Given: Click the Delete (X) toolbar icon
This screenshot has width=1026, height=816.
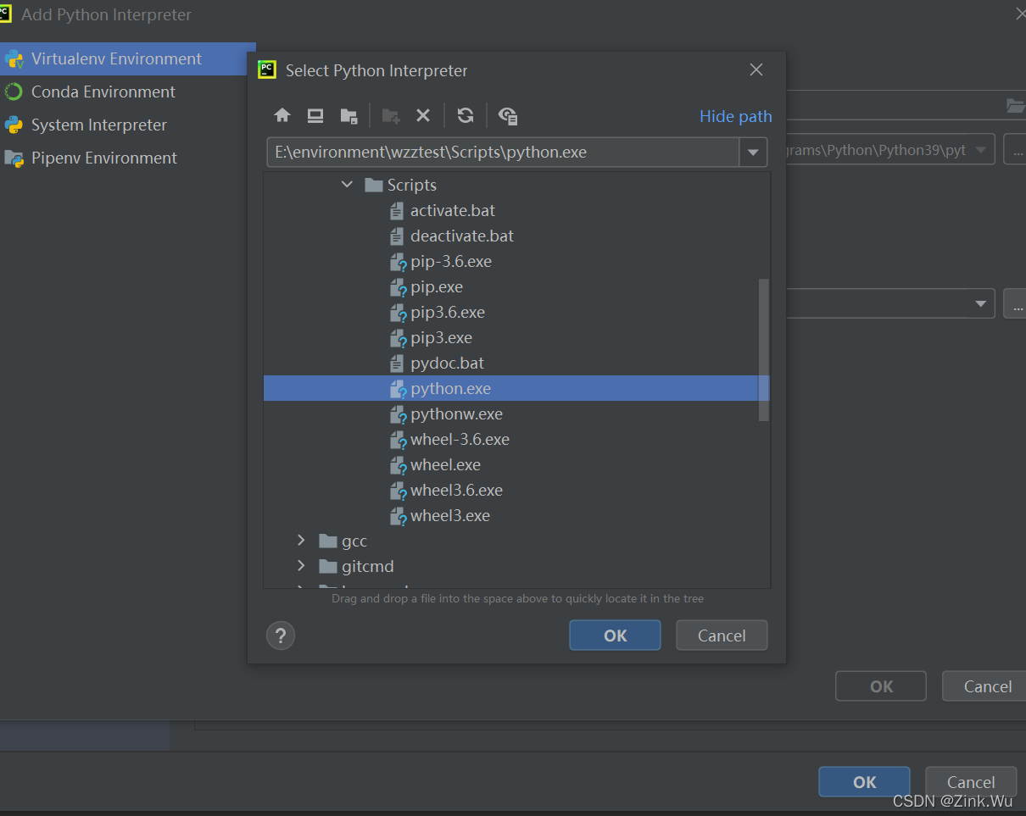Looking at the screenshot, I should [423, 116].
